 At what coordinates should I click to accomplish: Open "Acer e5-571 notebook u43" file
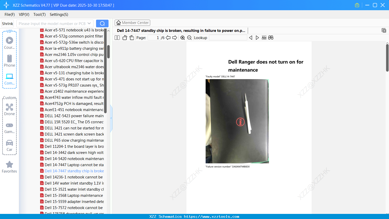pyautogui.click(x=72, y=30)
